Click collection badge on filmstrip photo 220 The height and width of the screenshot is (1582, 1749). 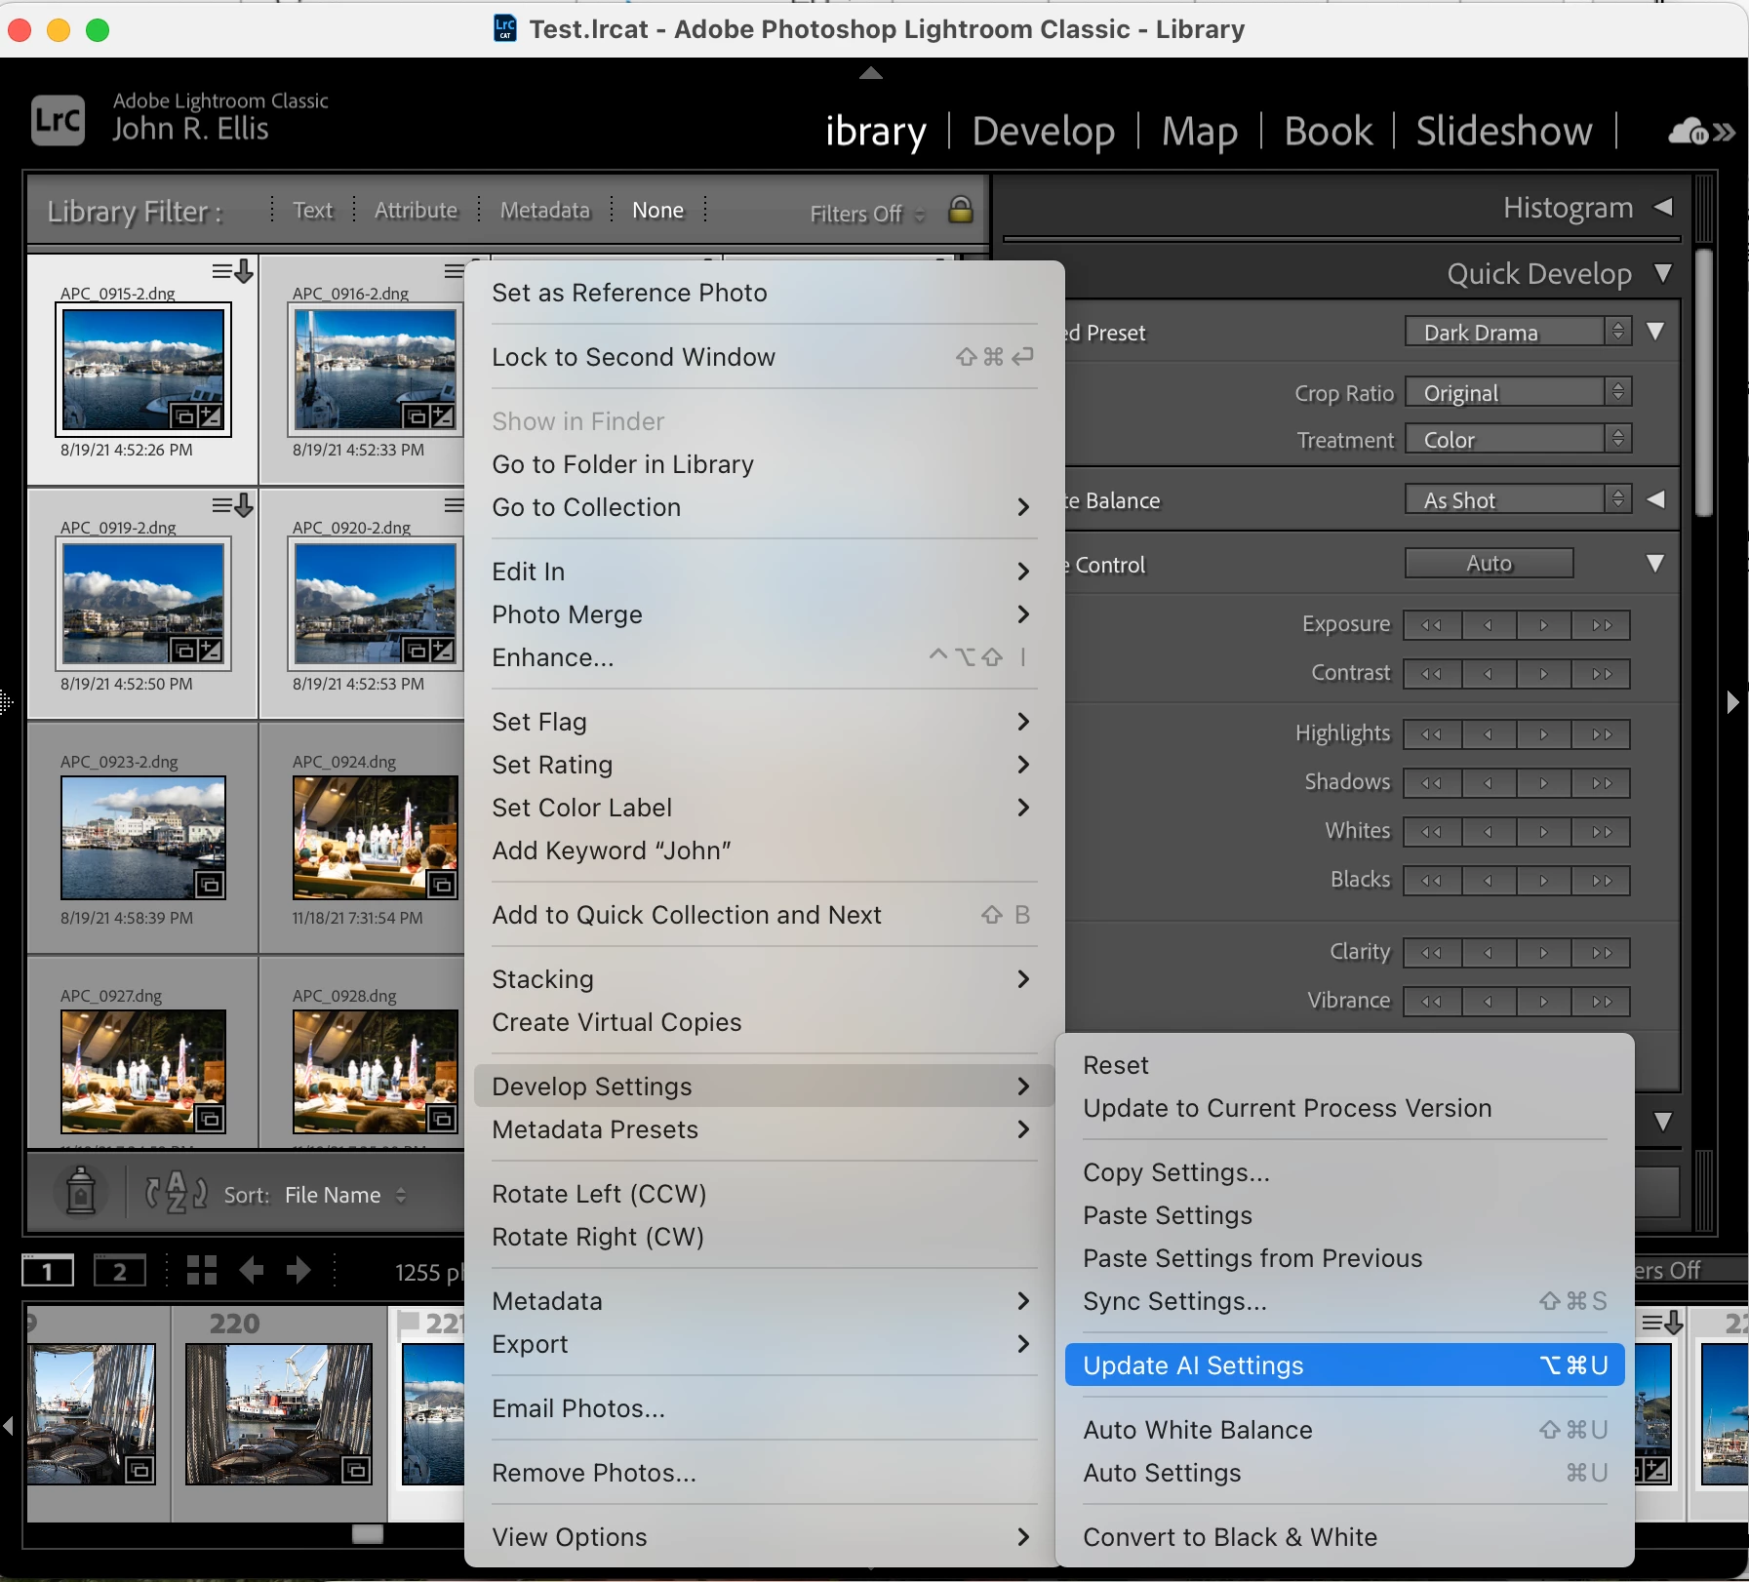[x=357, y=1470]
